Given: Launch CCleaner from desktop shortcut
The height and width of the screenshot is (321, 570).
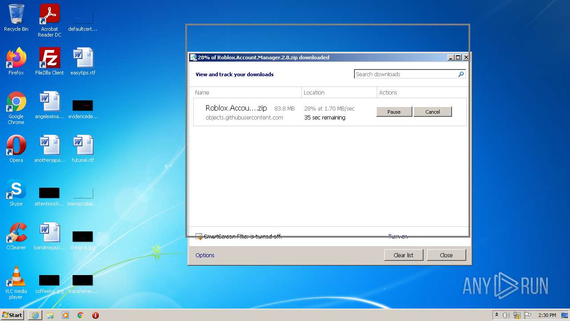Looking at the screenshot, I should pos(16,236).
